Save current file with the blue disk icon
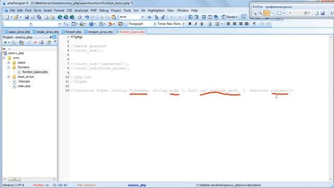 (x=27, y=17)
